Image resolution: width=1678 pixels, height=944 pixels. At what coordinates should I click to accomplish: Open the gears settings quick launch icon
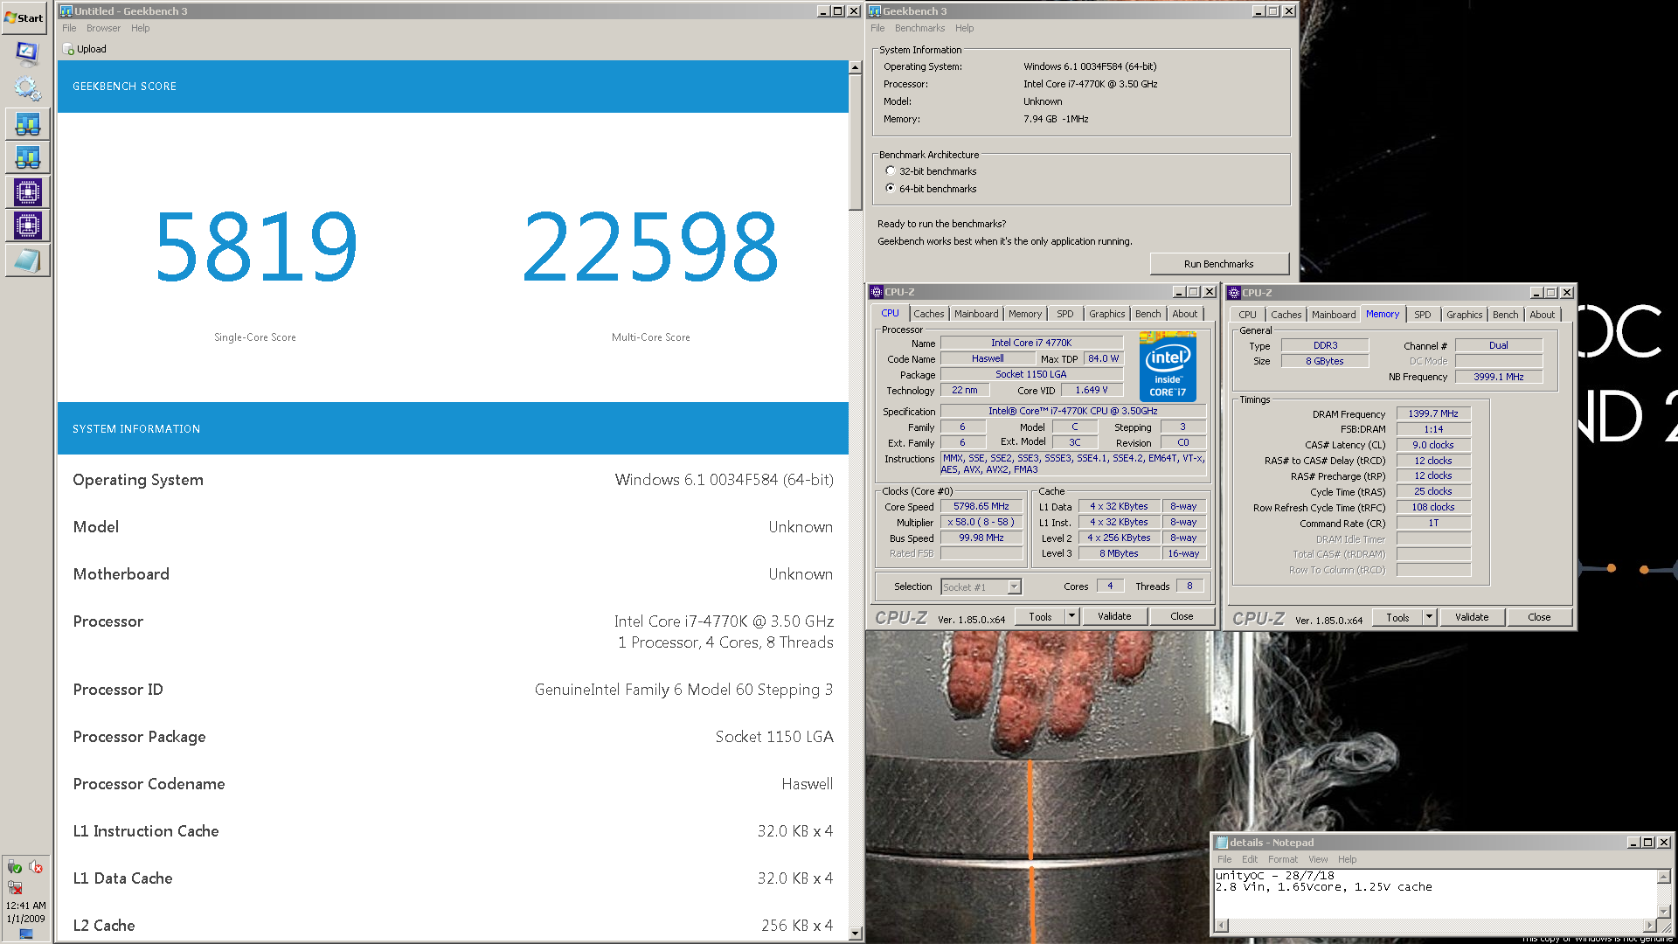(x=27, y=88)
